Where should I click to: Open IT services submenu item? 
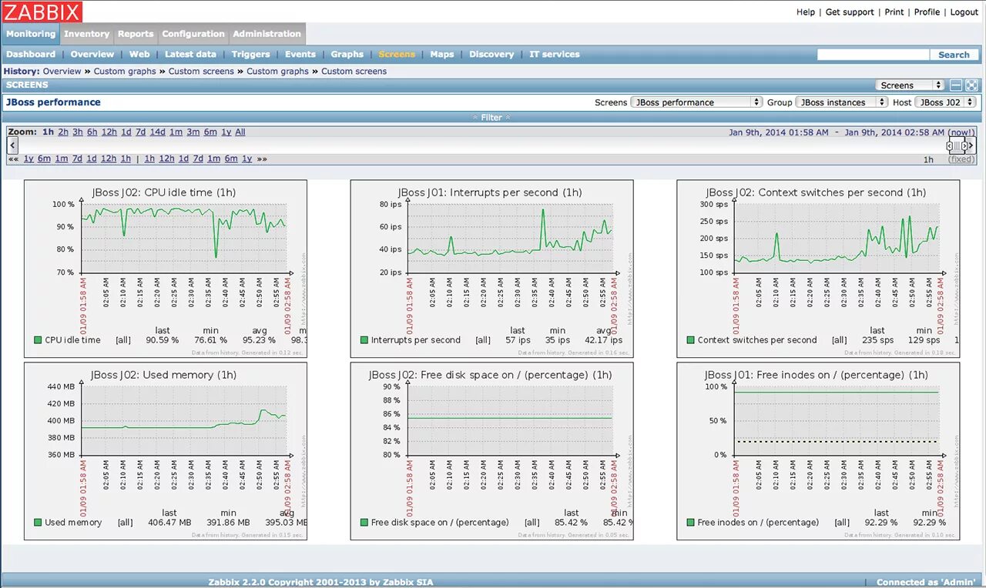(555, 55)
